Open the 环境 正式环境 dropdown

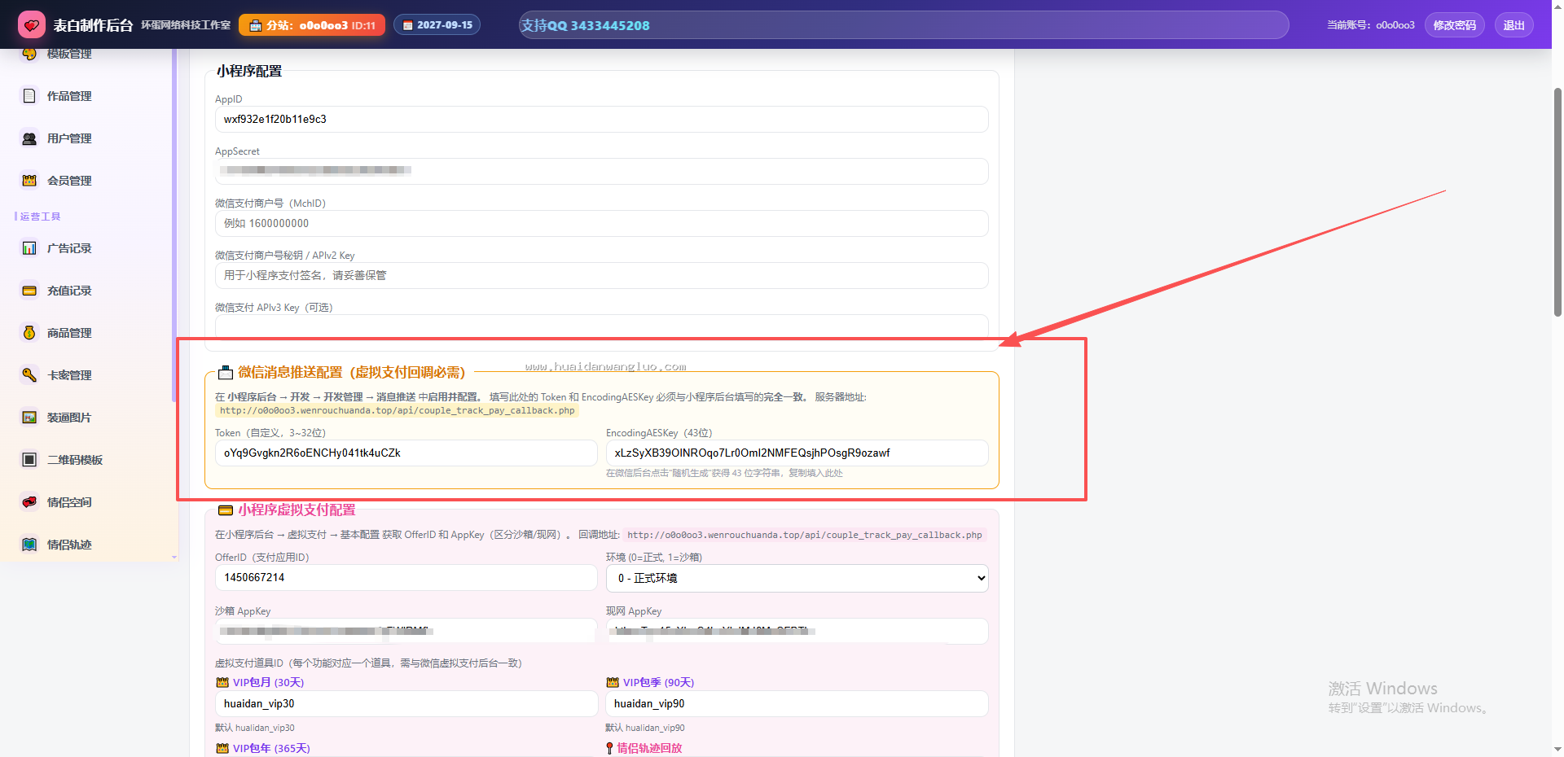(797, 578)
